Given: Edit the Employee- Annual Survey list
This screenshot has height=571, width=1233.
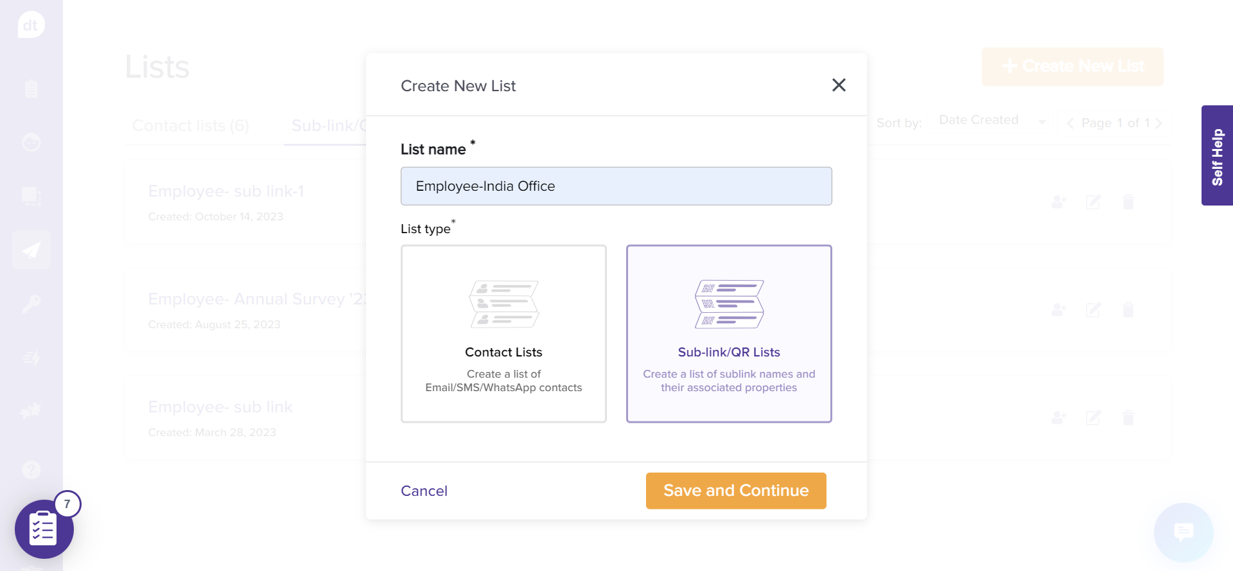Looking at the screenshot, I should click(x=1093, y=310).
